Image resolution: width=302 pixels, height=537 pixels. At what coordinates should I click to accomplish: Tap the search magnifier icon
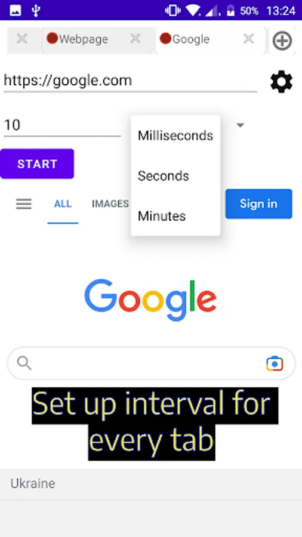coord(24,363)
